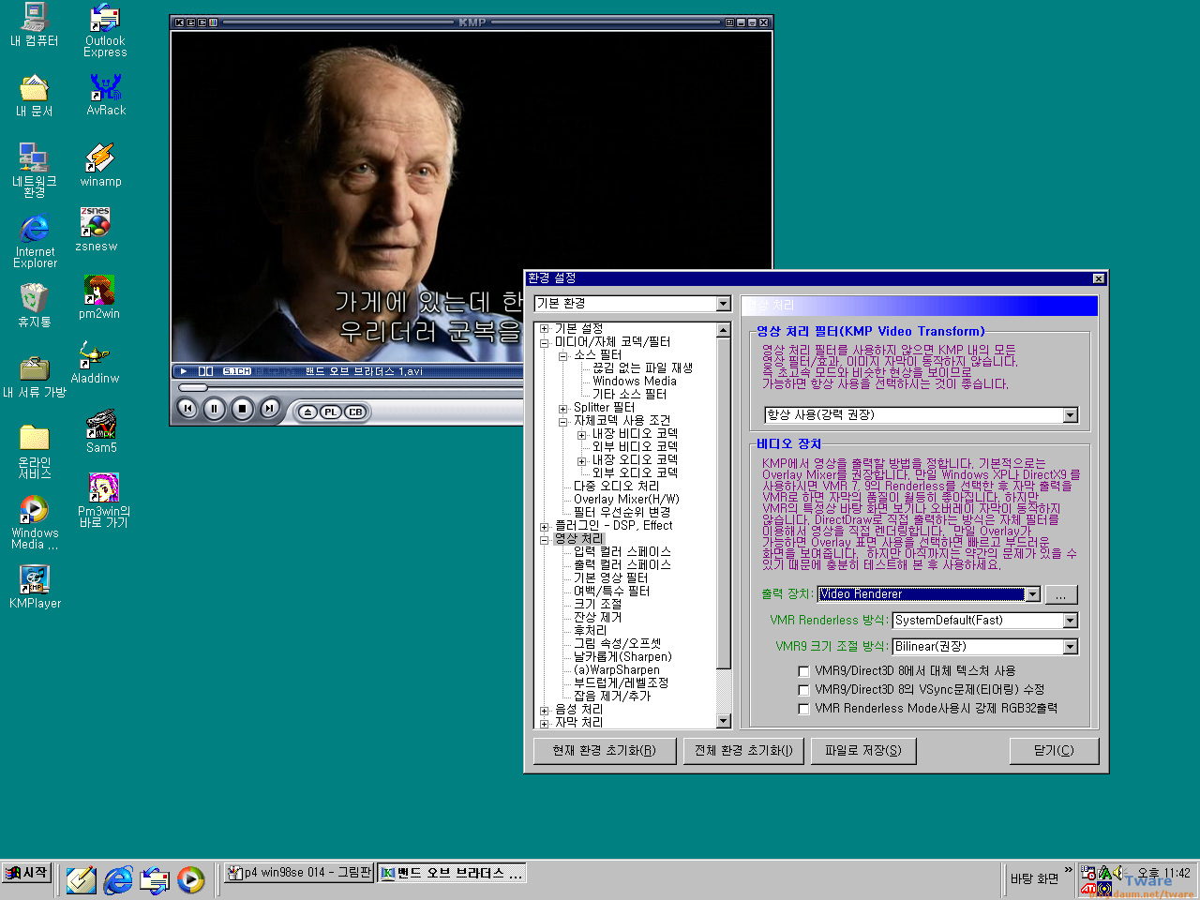Stop the video in KMP player
This screenshot has width=1200, height=900.
click(242, 408)
